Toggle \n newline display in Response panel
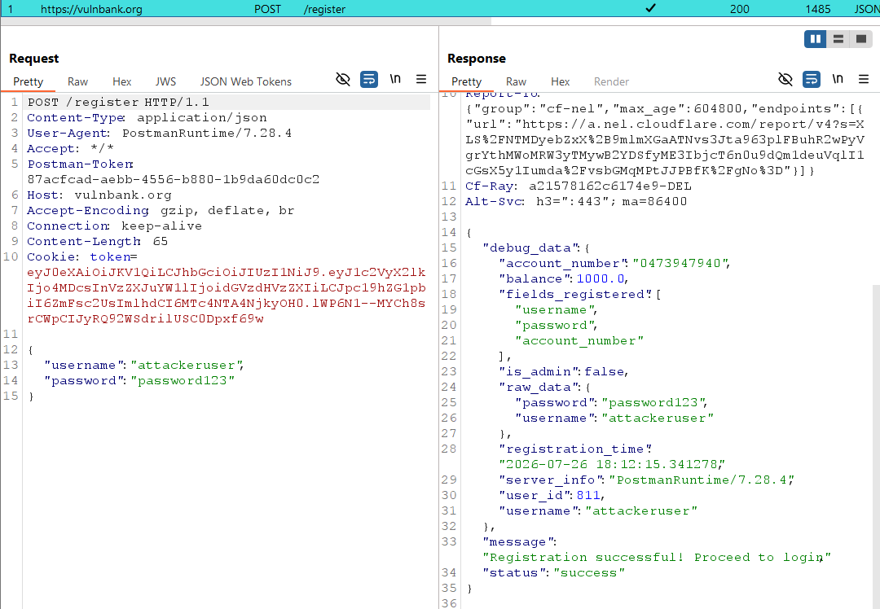 838,79
